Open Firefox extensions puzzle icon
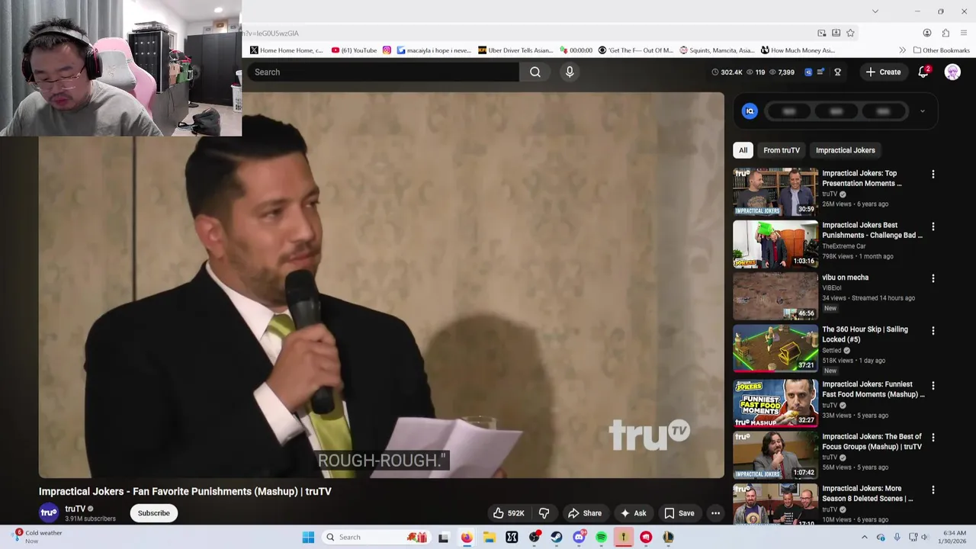 coord(945,33)
